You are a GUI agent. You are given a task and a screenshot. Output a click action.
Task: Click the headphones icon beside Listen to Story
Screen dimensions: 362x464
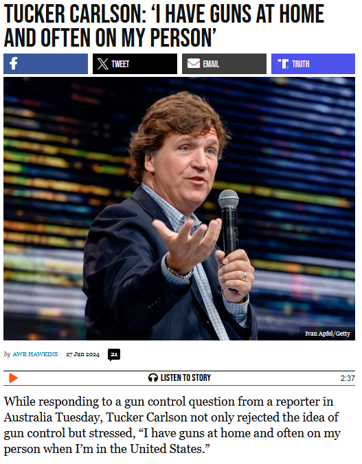153,378
